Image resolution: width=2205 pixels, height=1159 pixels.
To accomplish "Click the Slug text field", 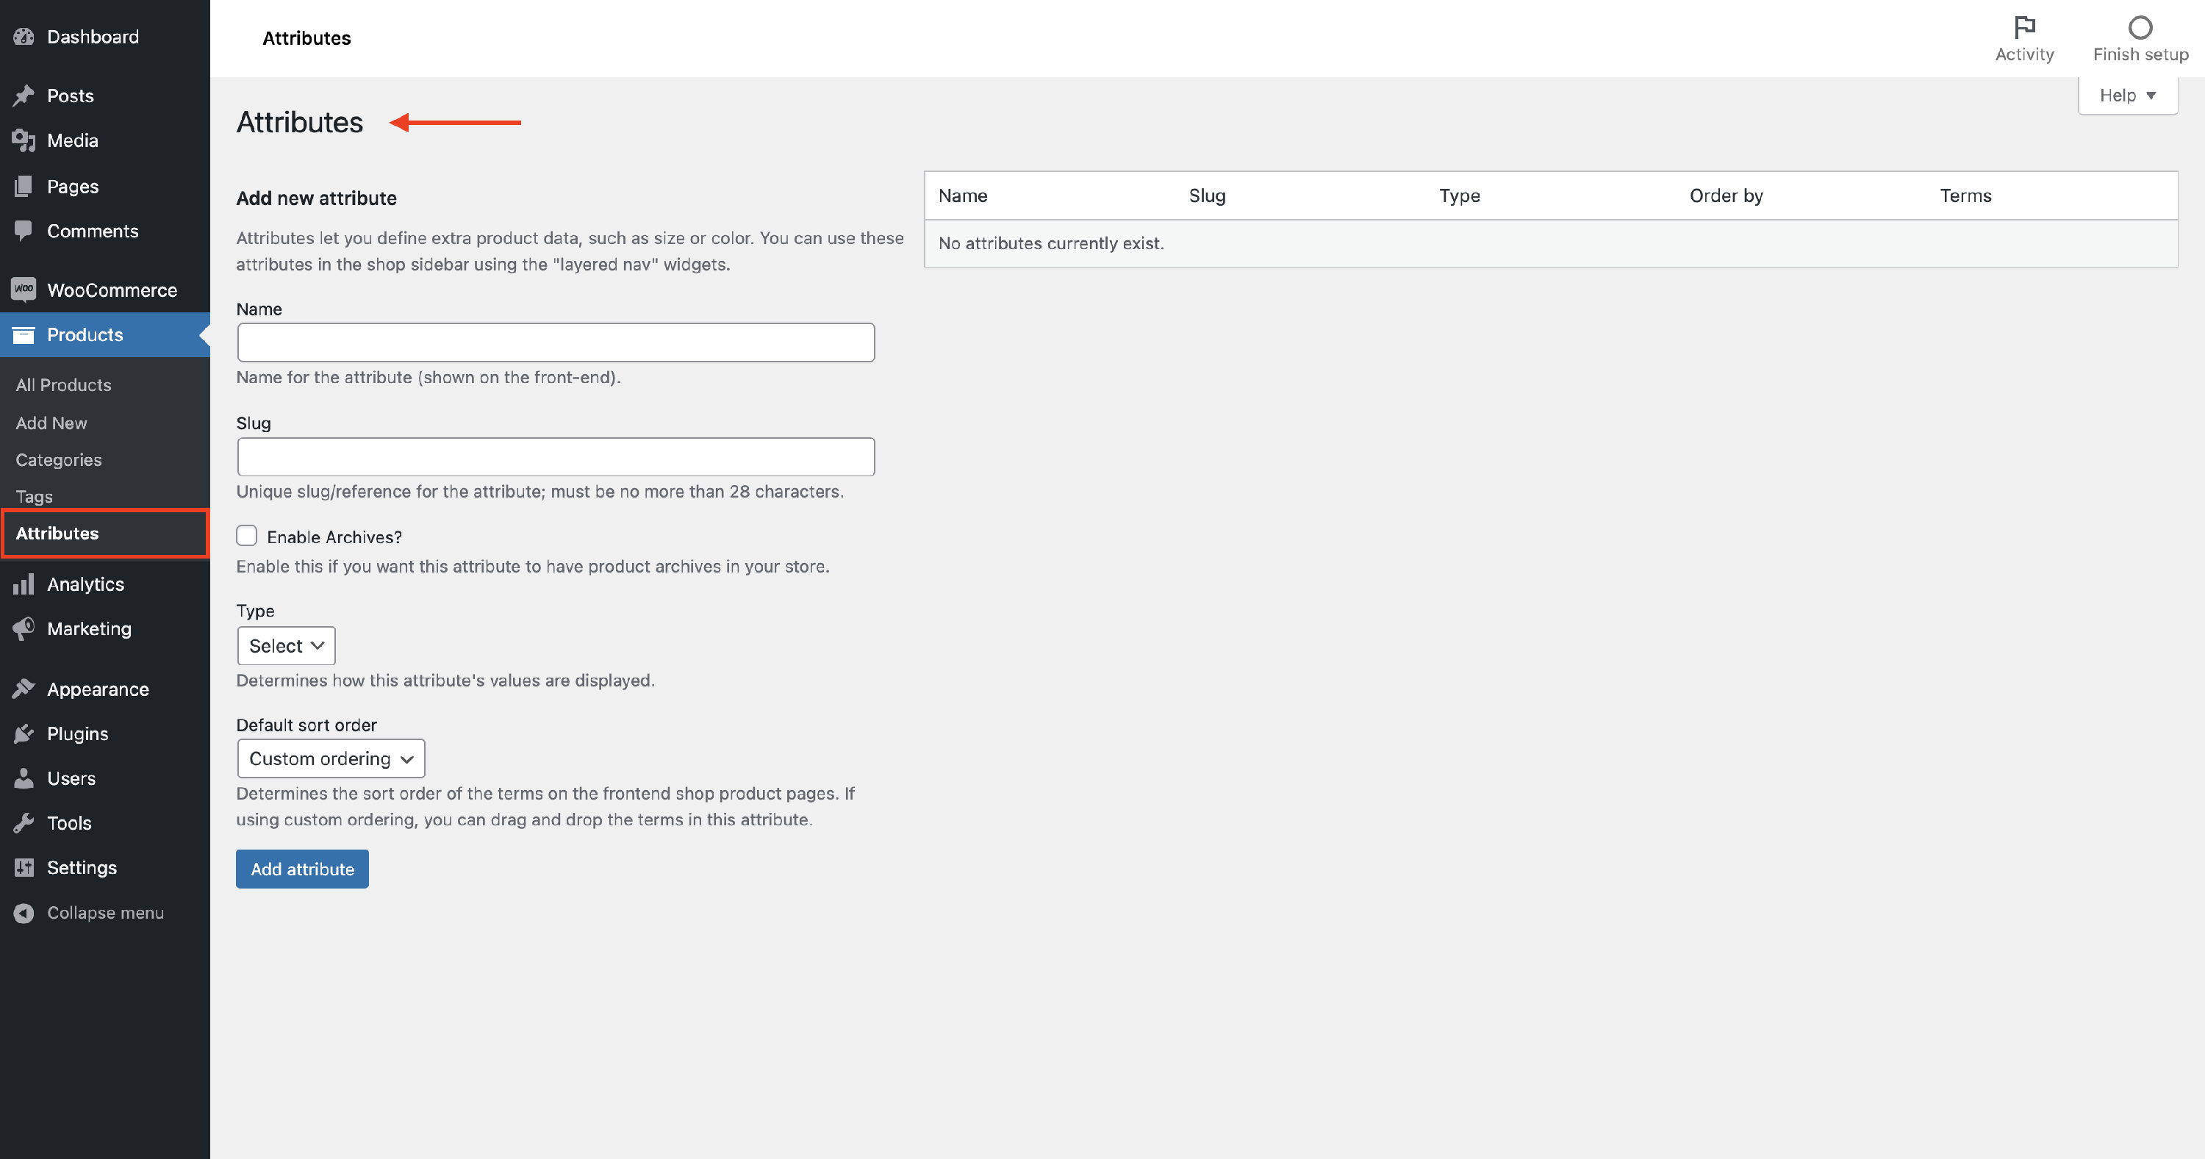I will click(x=556, y=457).
